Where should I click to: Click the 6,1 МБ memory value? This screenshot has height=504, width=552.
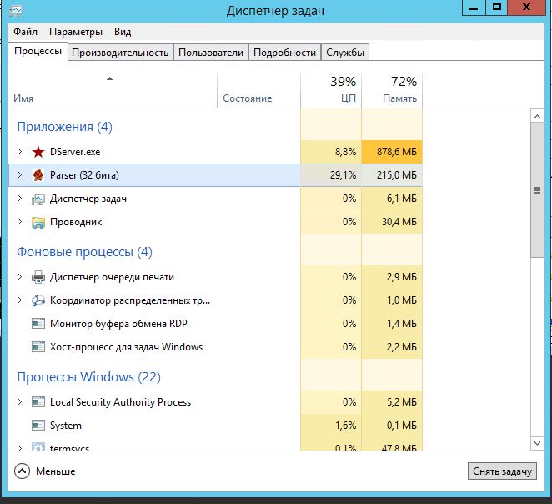[x=402, y=199]
